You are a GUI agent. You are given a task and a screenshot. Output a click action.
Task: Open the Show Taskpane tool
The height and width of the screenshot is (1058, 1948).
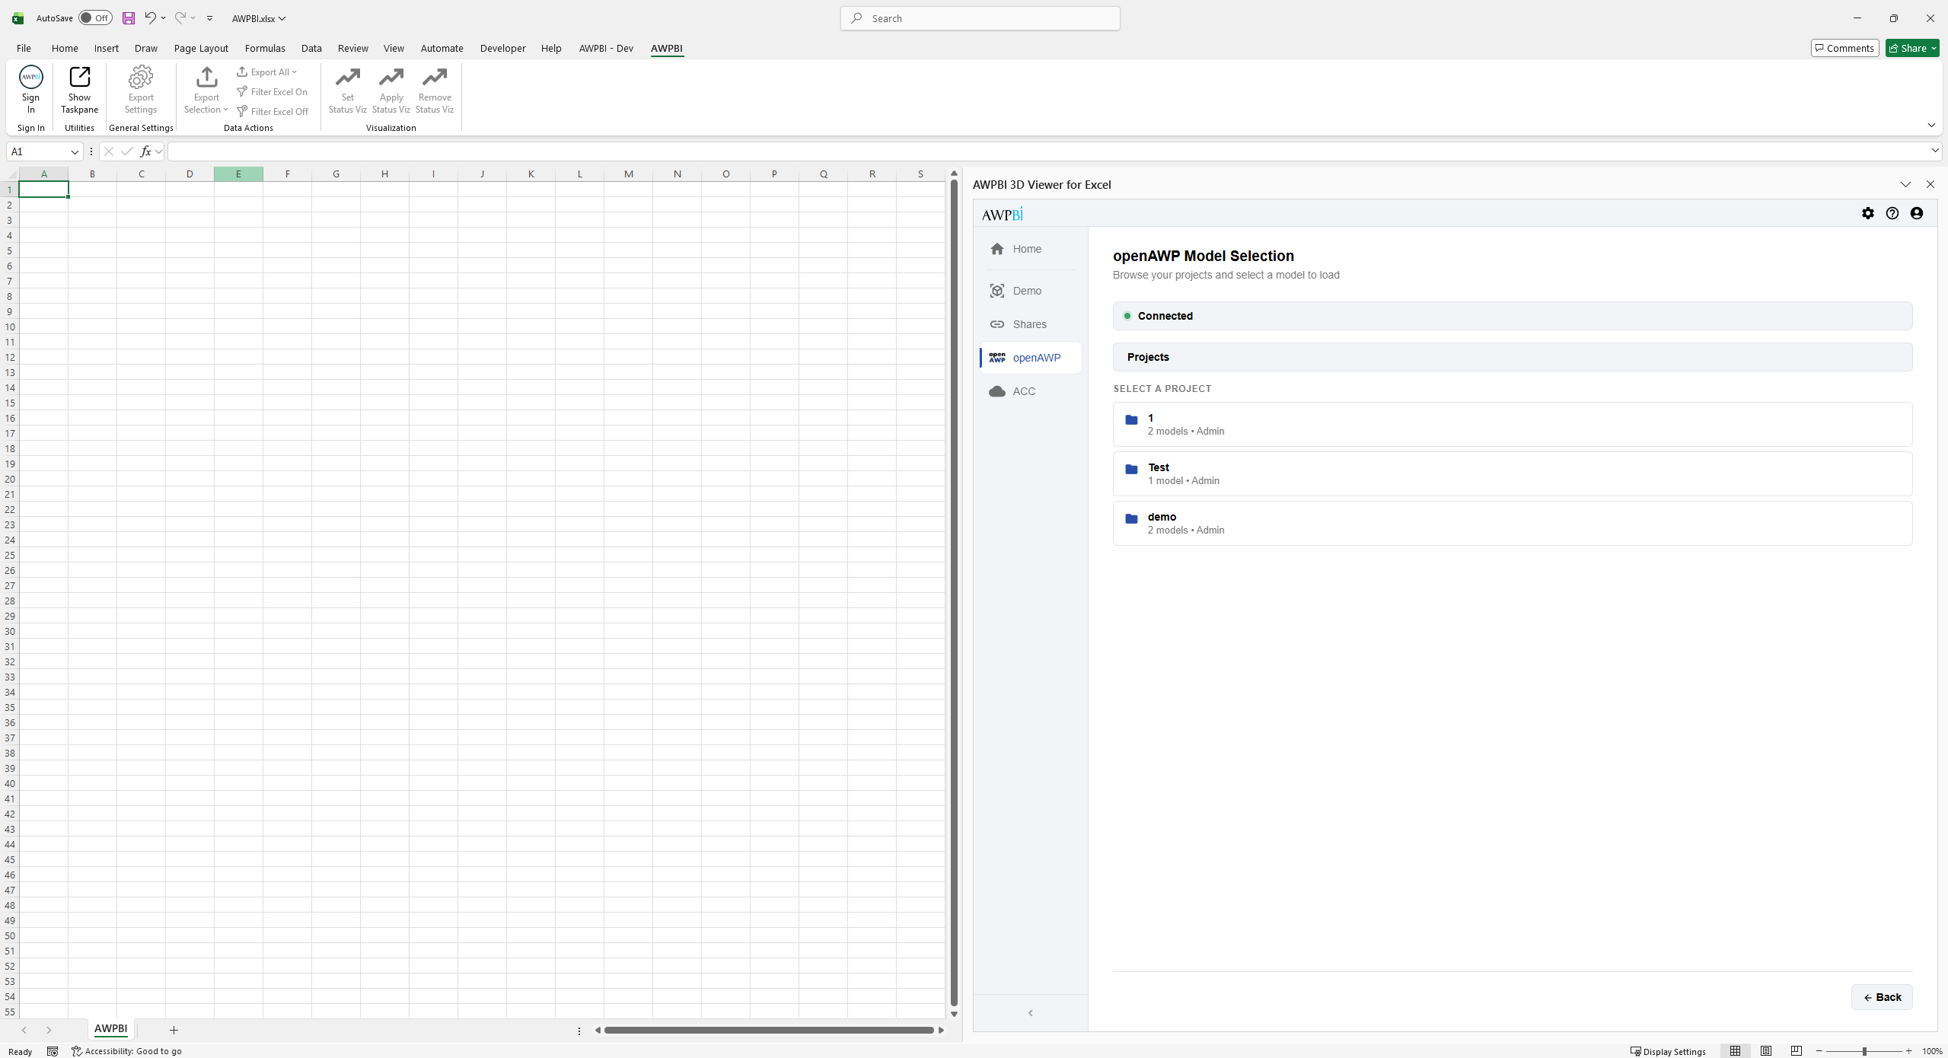click(x=79, y=89)
